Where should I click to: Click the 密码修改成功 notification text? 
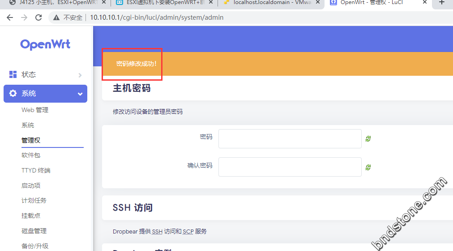point(137,64)
